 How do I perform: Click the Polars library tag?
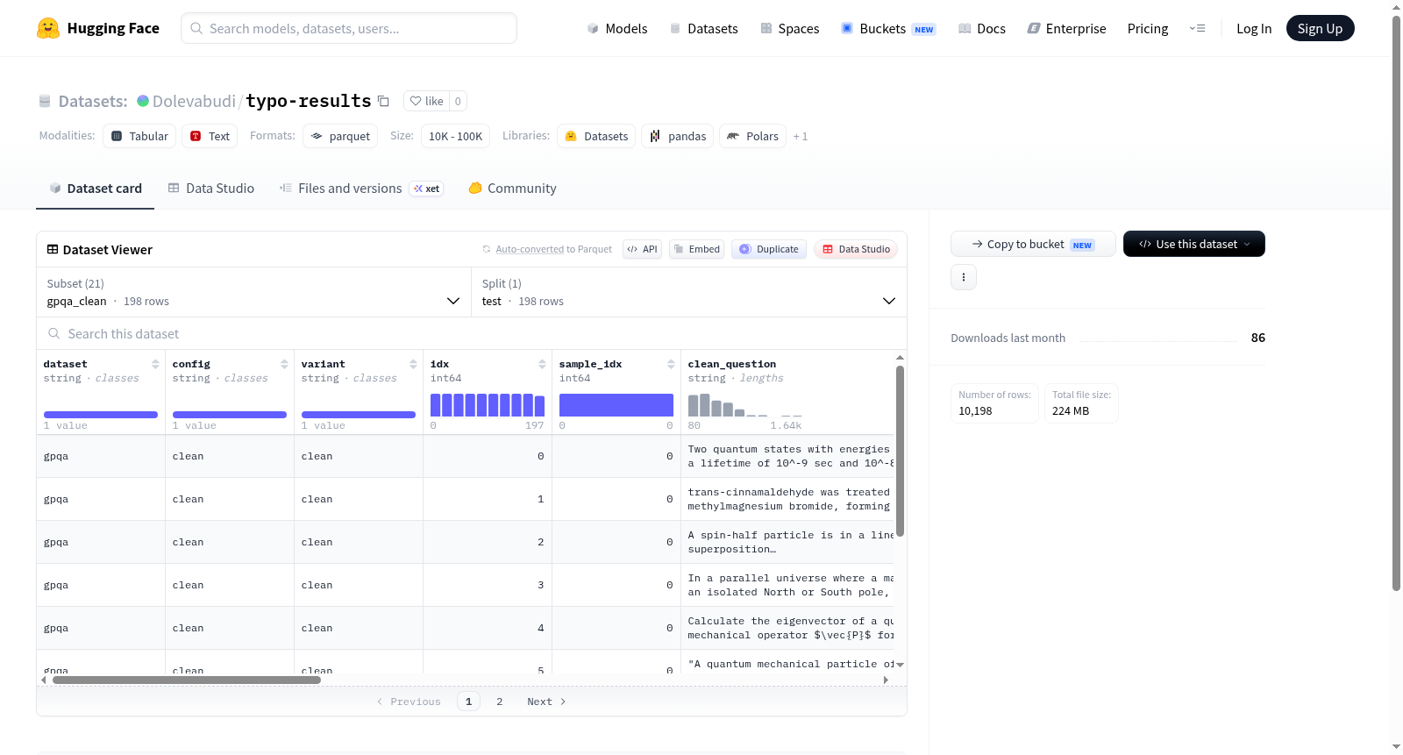point(753,136)
